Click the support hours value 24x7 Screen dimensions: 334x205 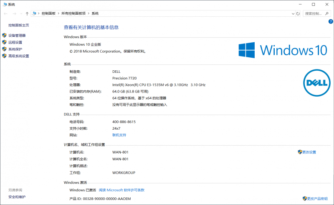(116, 128)
